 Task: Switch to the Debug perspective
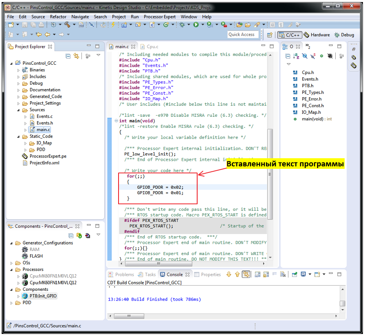[344, 35]
